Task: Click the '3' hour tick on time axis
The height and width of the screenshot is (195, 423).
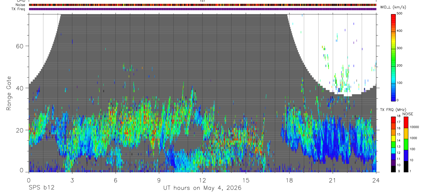Action: pos(72,180)
